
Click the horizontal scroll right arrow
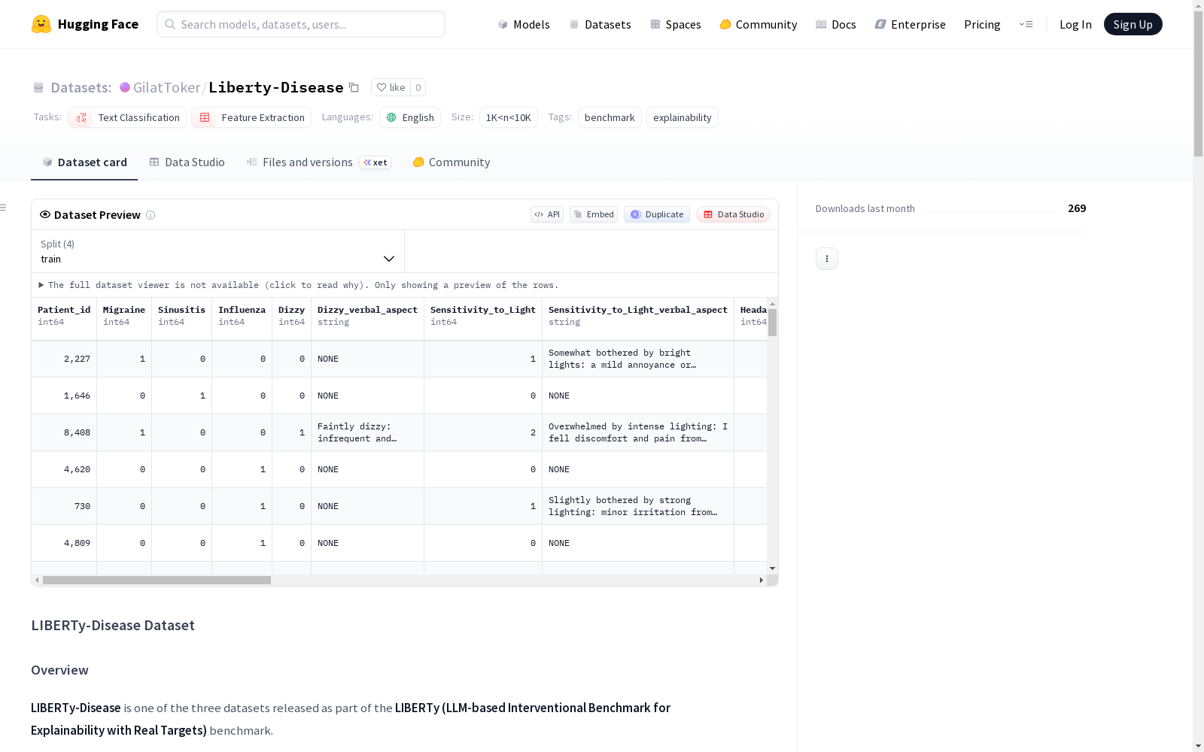(x=762, y=580)
